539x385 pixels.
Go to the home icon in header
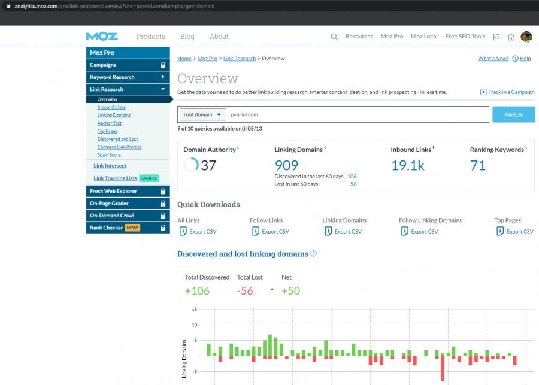point(511,37)
